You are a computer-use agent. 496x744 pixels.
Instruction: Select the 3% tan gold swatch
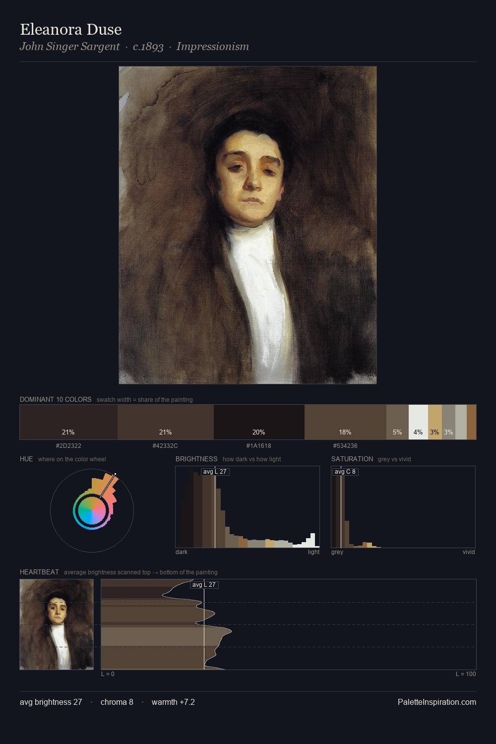click(x=434, y=422)
